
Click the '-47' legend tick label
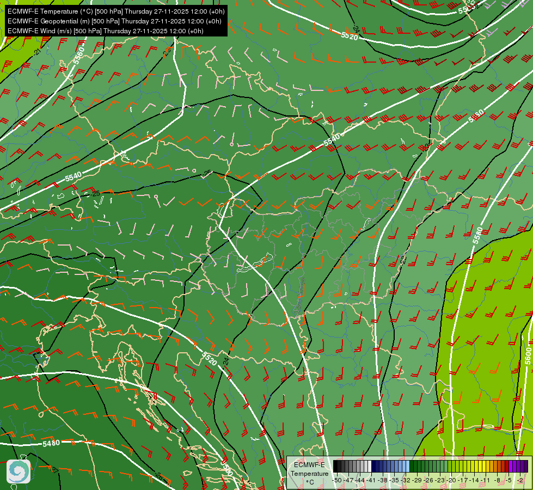[349, 481]
